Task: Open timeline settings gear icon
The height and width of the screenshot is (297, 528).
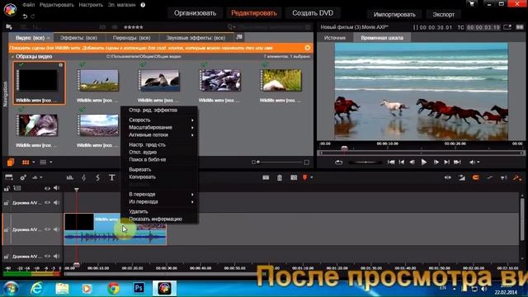Action: (x=23, y=177)
